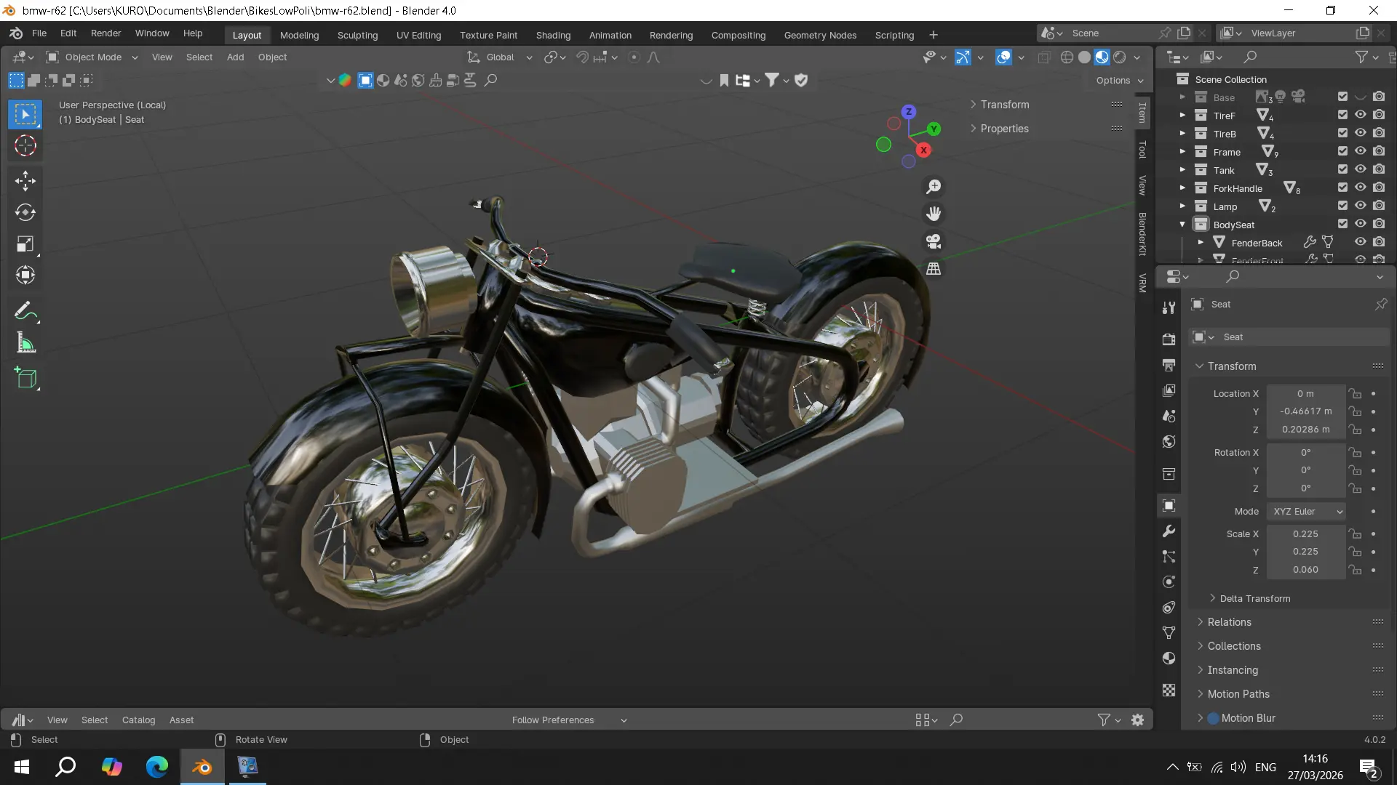Edit the Location Y value field
1397x785 pixels.
[x=1305, y=411]
